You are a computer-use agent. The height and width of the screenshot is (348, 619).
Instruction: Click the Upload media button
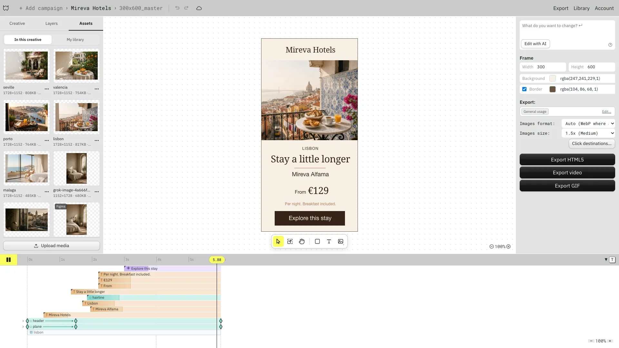52,246
